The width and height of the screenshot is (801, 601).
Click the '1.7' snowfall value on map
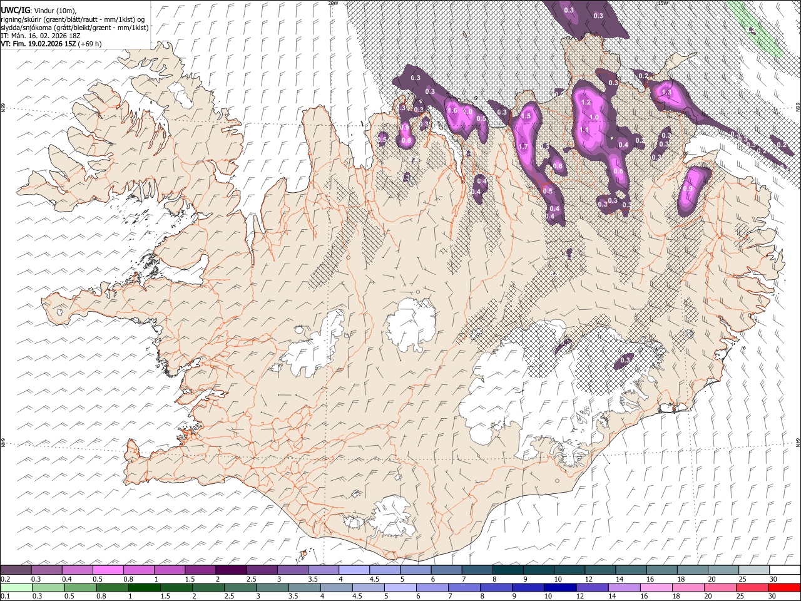pyautogui.click(x=524, y=146)
